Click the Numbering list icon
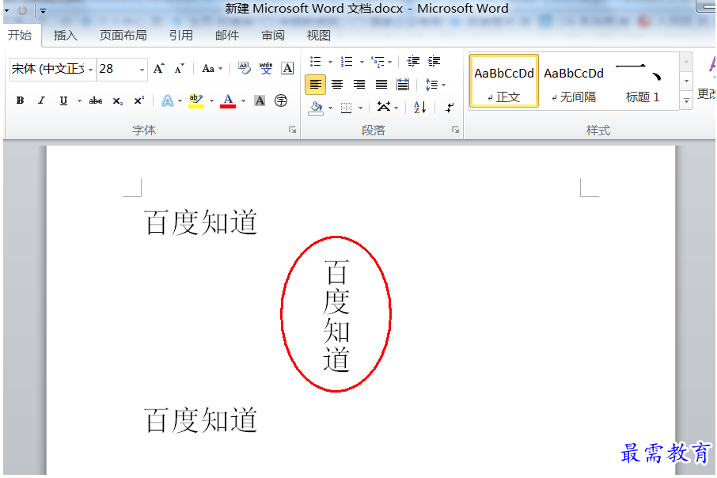This screenshot has height=478, width=717. tap(347, 61)
